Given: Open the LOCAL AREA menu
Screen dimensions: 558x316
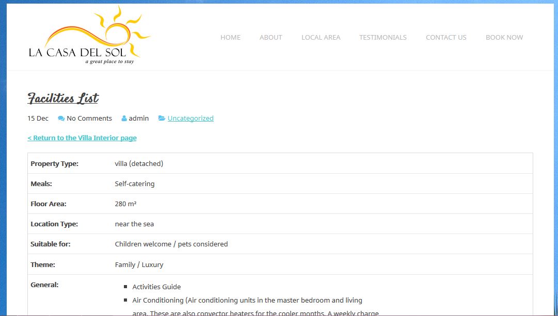Looking at the screenshot, I should pos(321,37).
